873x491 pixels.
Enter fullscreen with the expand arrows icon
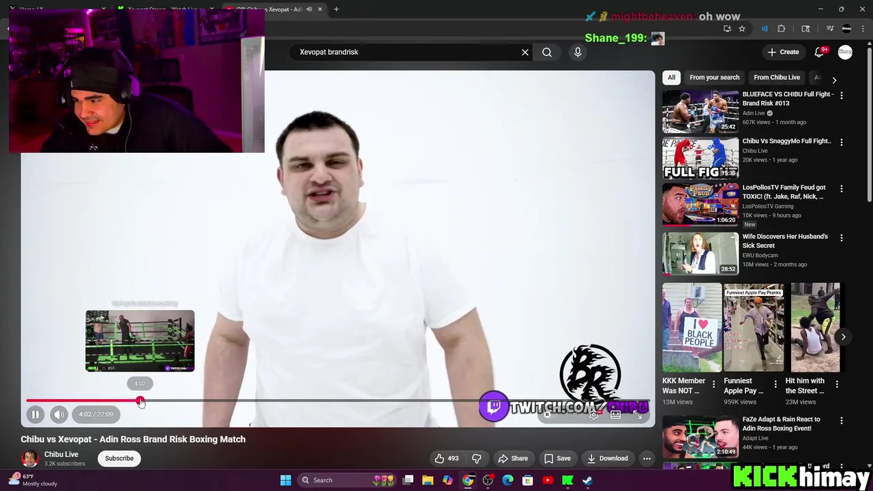(x=637, y=414)
